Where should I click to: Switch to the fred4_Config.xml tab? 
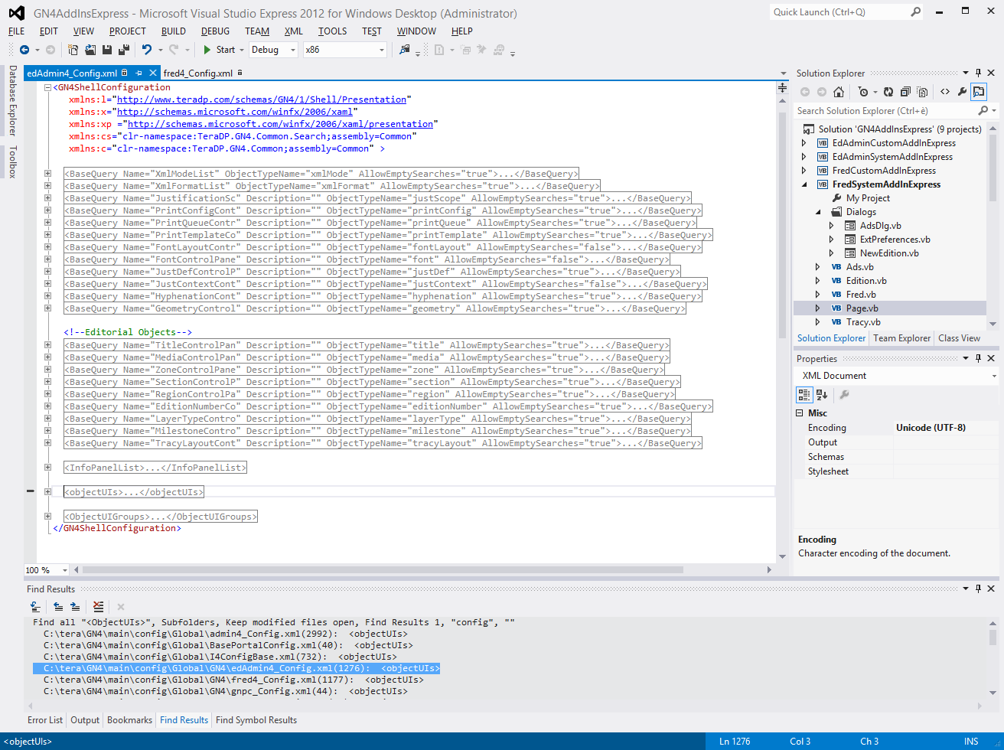(x=198, y=73)
